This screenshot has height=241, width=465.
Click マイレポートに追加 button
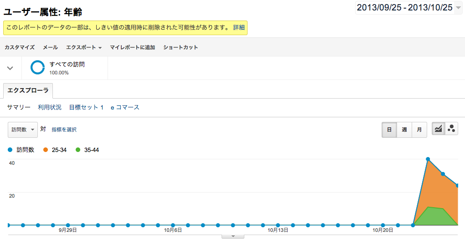[132, 47]
